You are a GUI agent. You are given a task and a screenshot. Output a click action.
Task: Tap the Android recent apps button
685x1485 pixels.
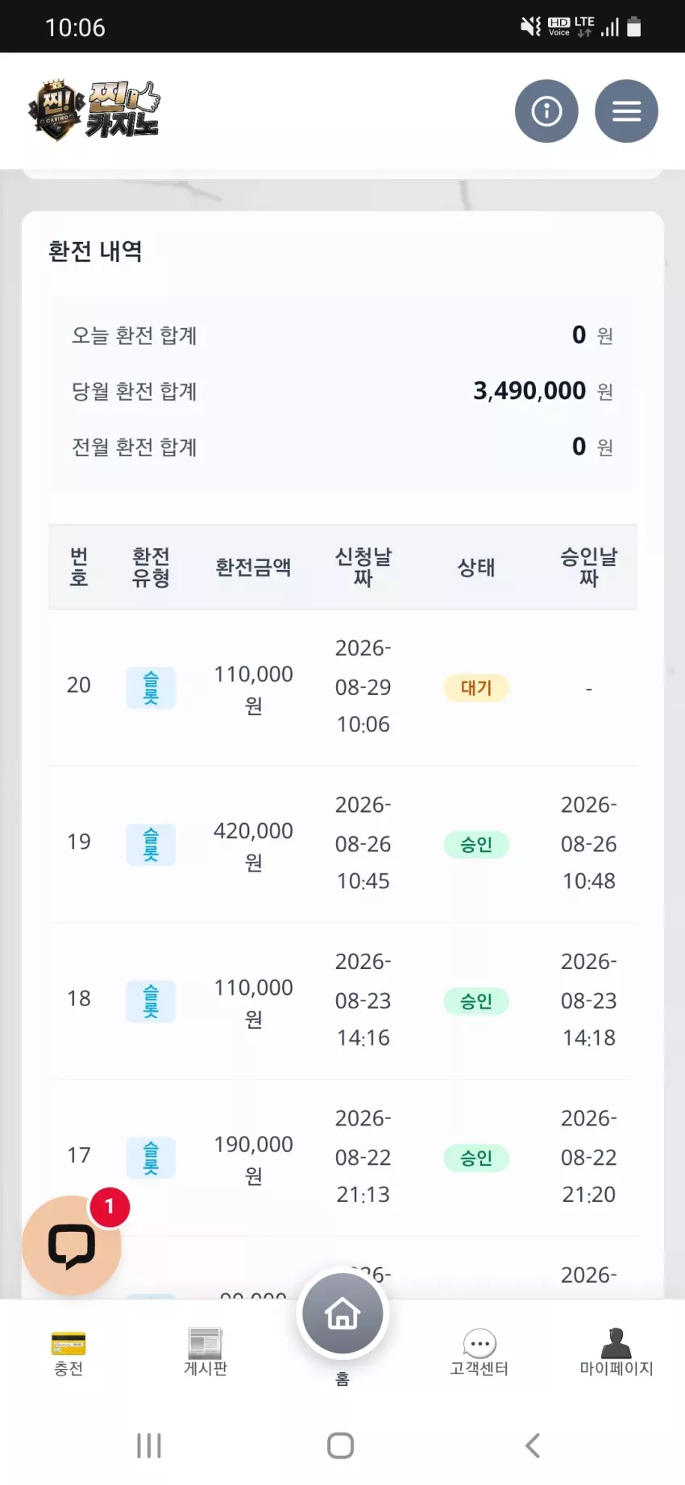(x=149, y=1445)
